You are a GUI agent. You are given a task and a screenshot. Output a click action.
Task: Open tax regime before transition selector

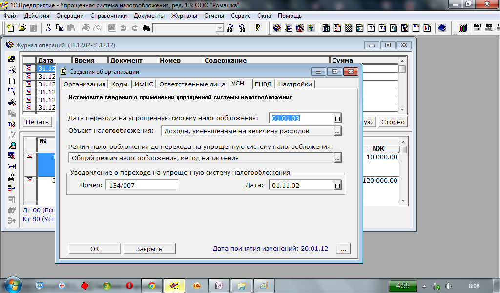coord(337,158)
